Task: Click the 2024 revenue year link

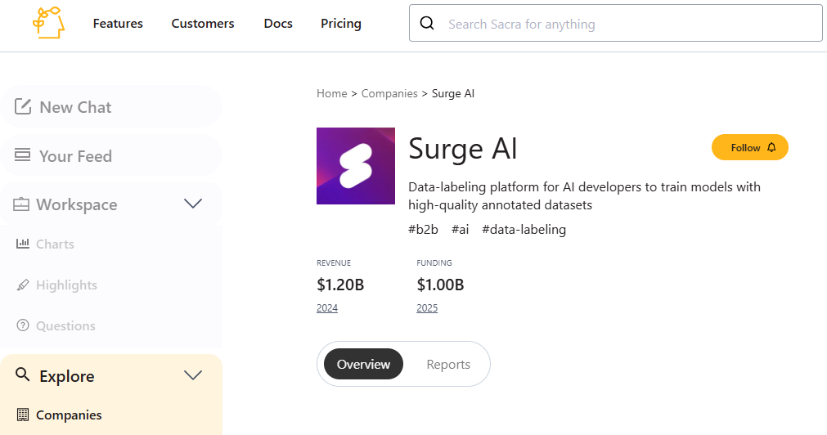Action: coord(327,308)
